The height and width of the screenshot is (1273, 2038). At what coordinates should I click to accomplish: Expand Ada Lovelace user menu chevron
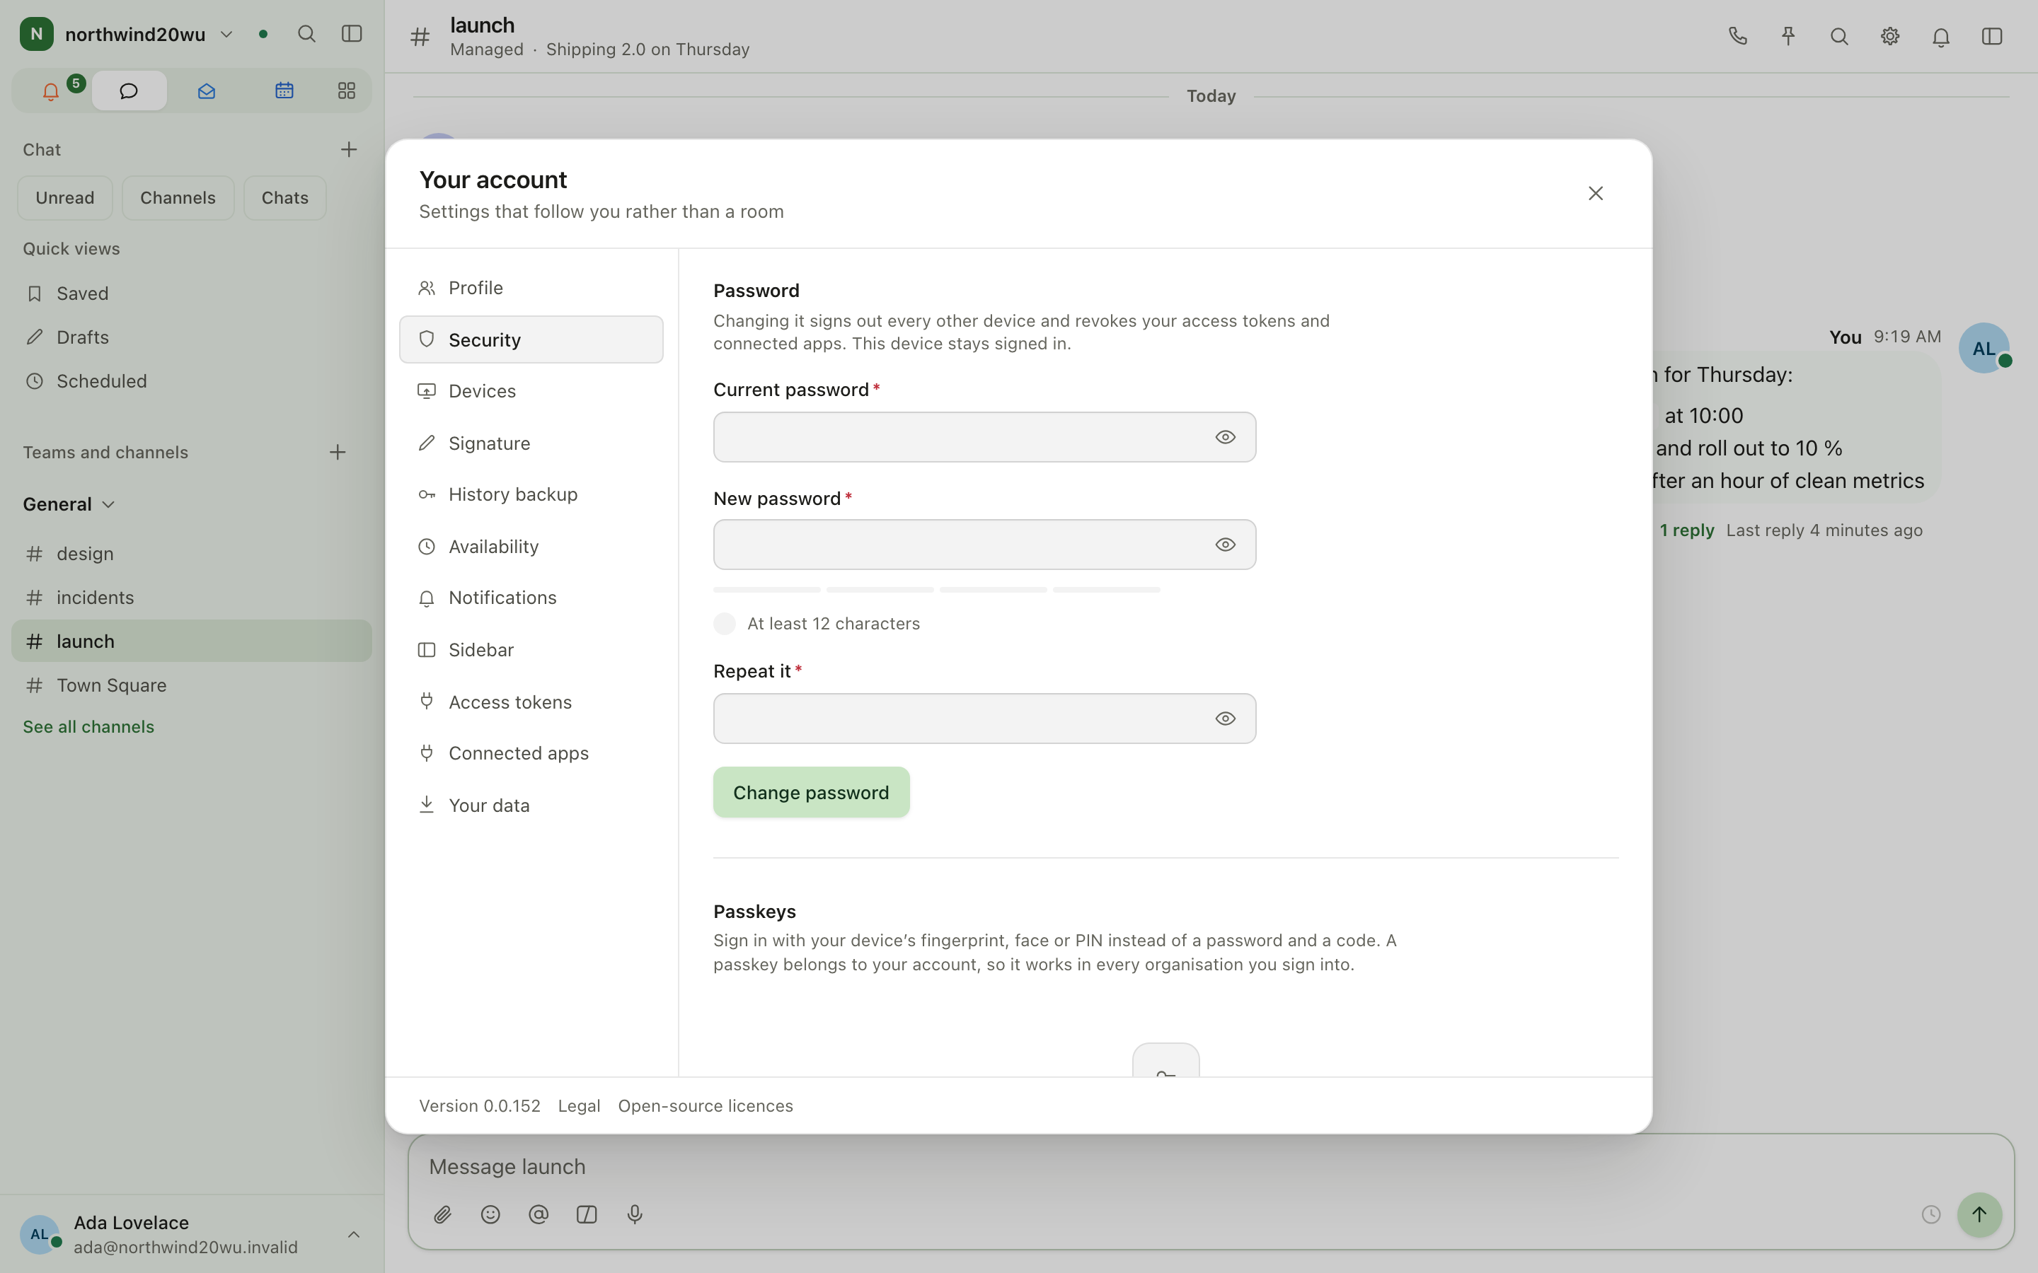point(354,1234)
